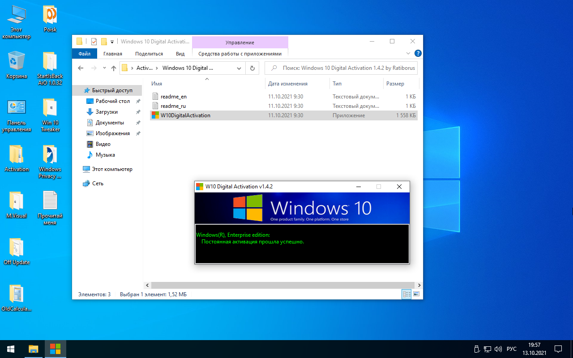
Task: Open the Главная ribbon tab
Action: pos(112,54)
